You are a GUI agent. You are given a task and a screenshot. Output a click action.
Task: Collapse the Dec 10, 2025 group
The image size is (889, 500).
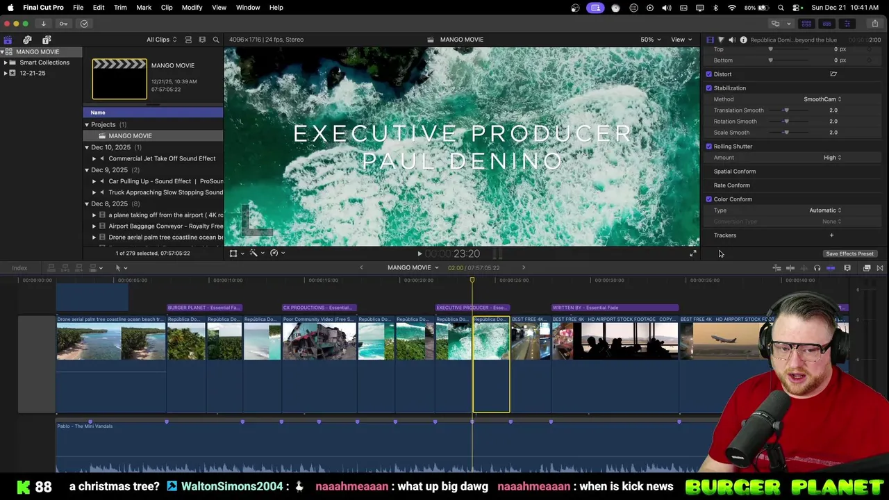click(87, 147)
